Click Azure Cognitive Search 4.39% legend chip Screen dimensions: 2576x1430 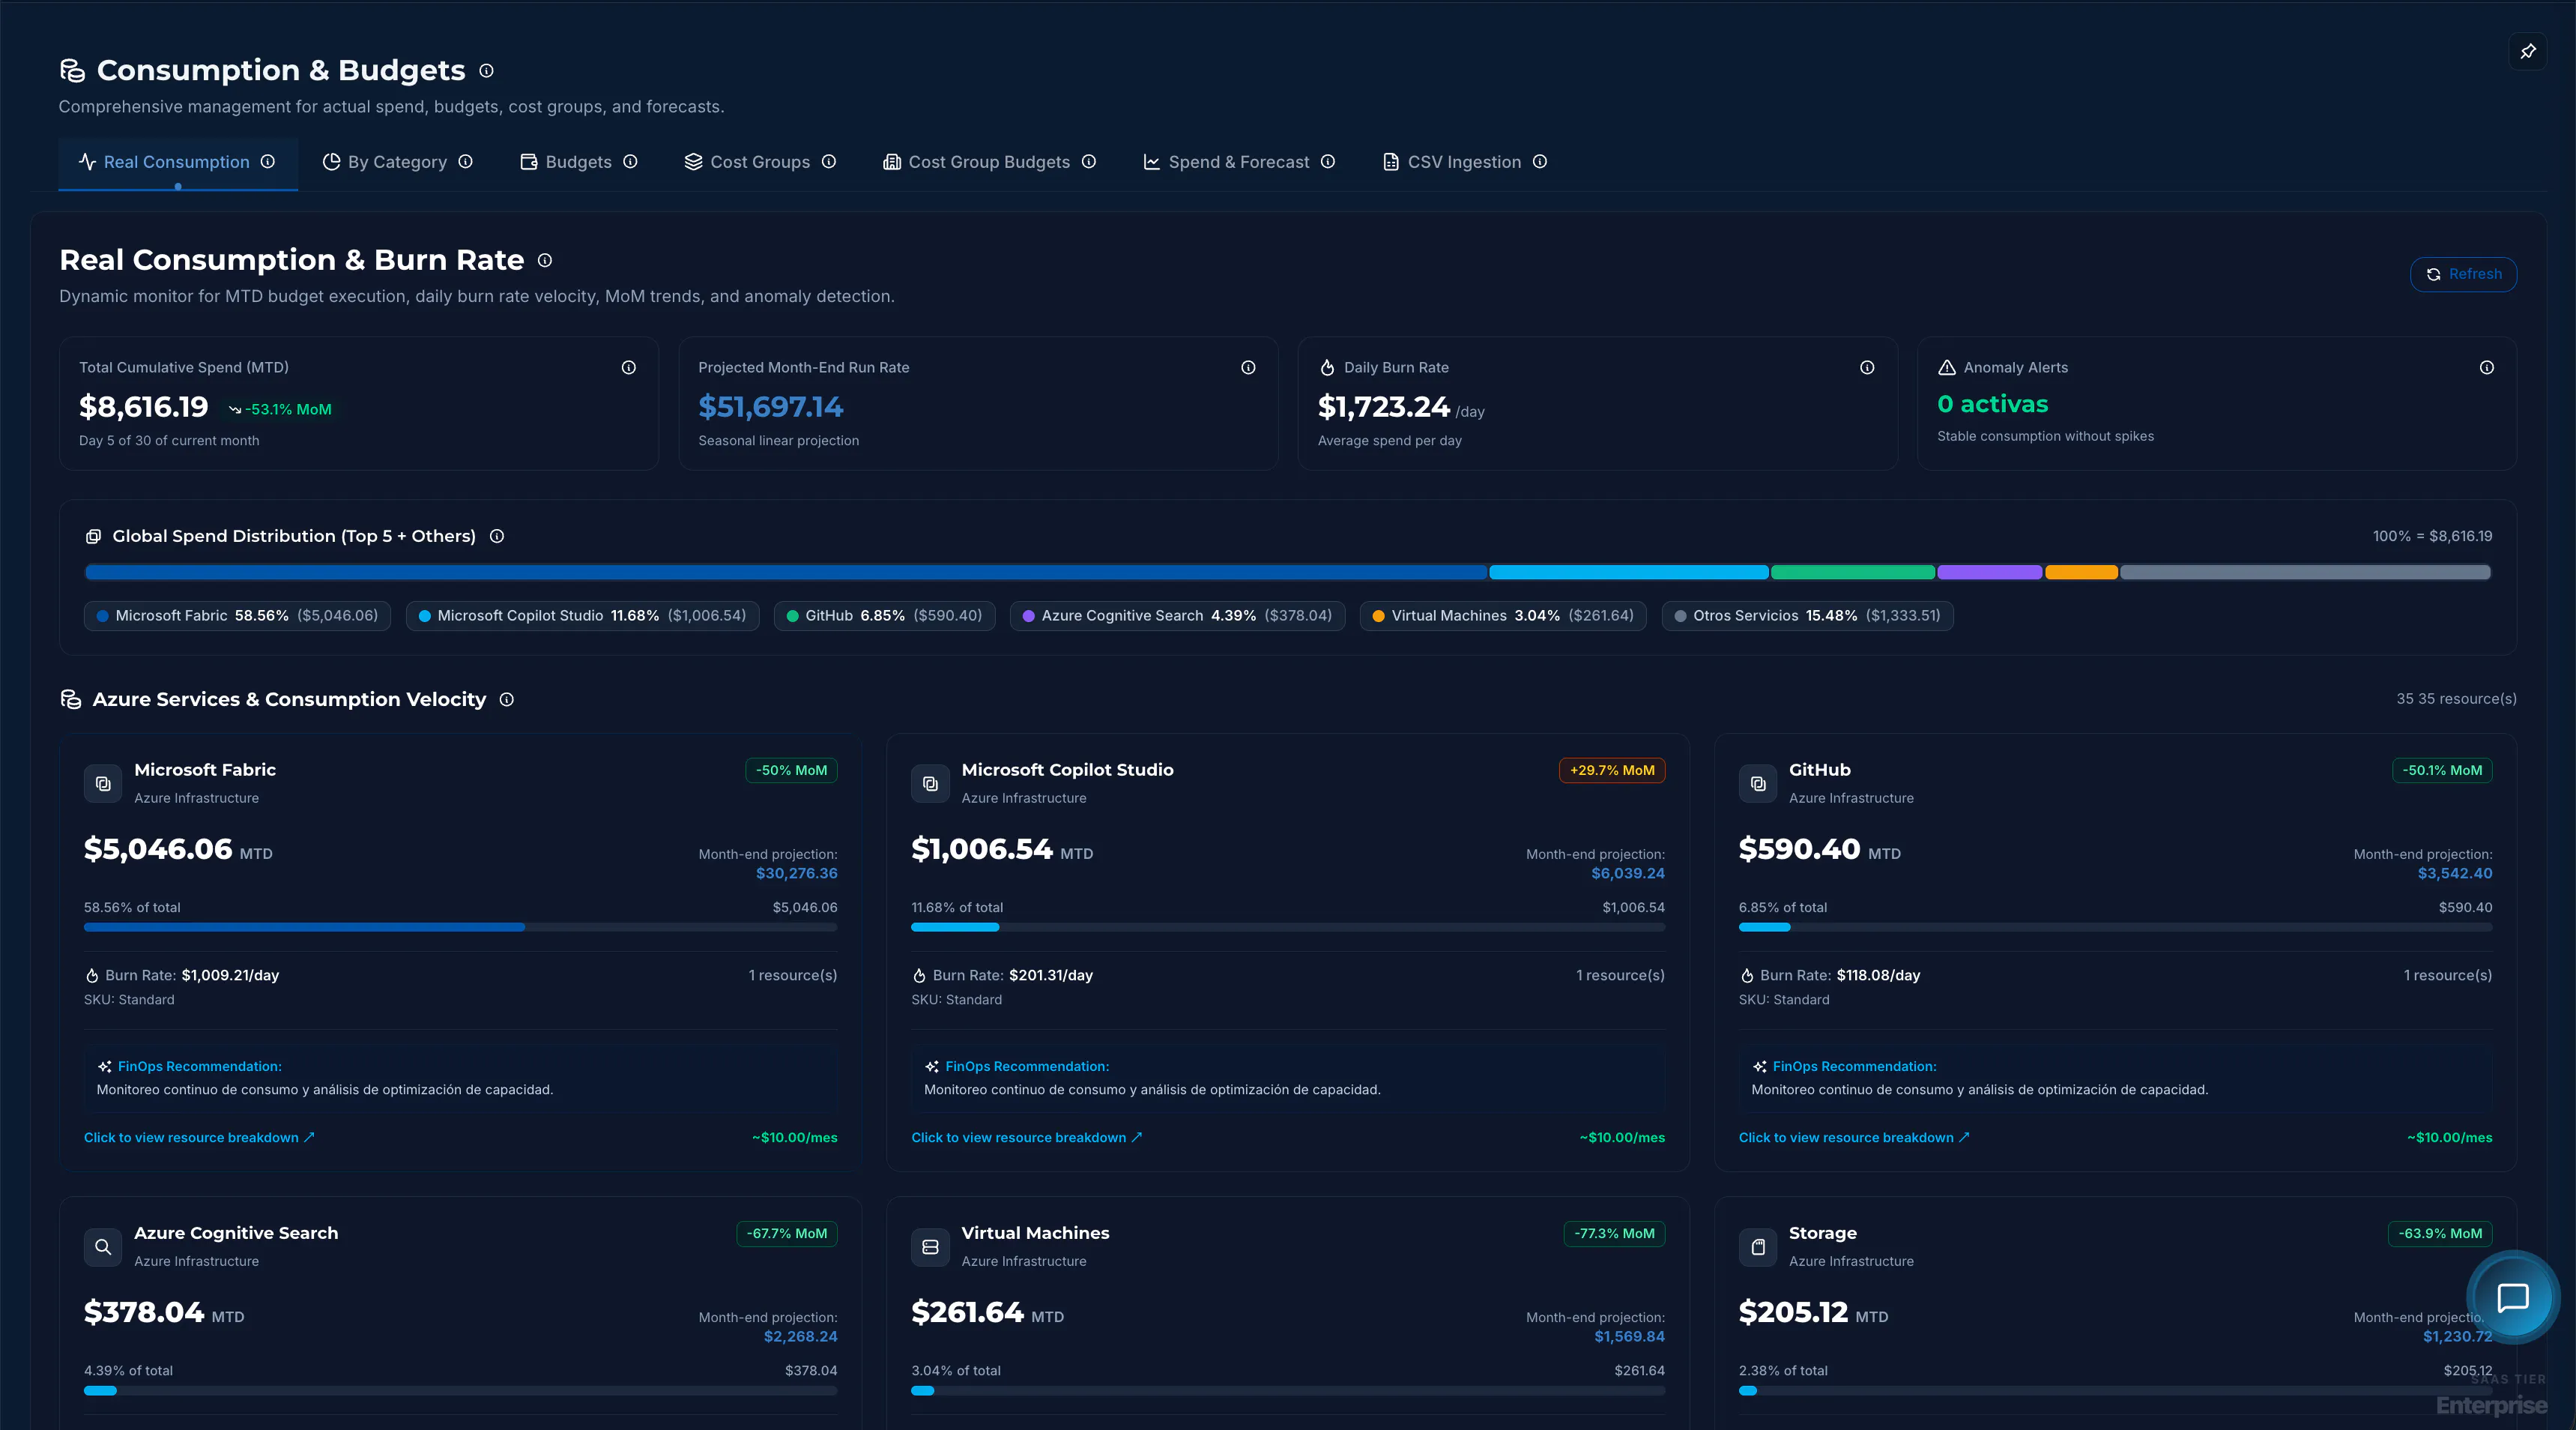coord(1177,615)
